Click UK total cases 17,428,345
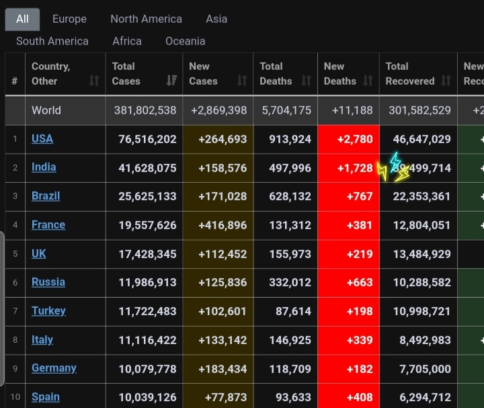 pyautogui.click(x=147, y=254)
